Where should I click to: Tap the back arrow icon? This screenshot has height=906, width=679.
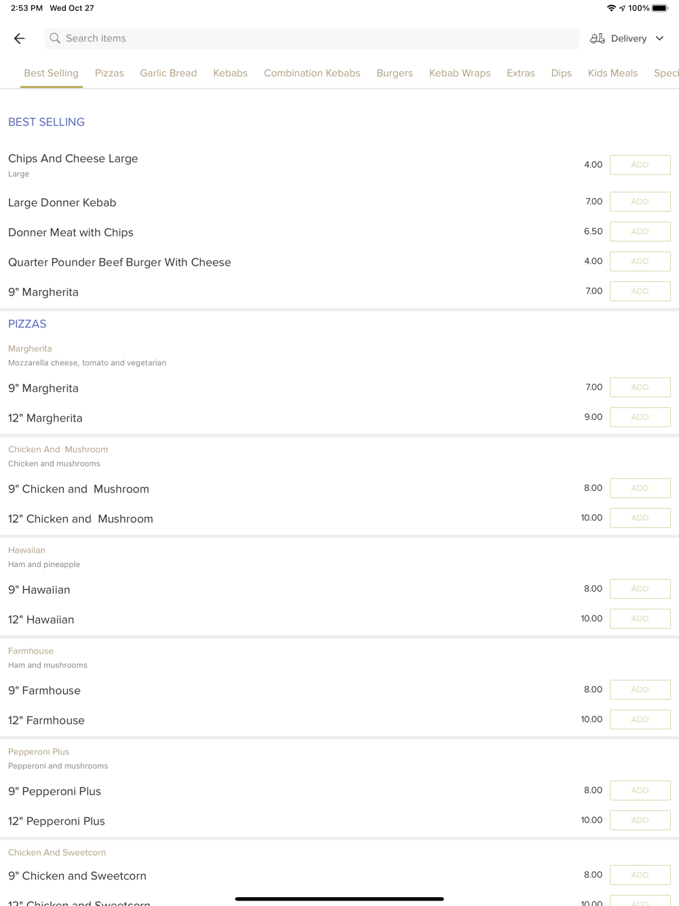coord(19,39)
